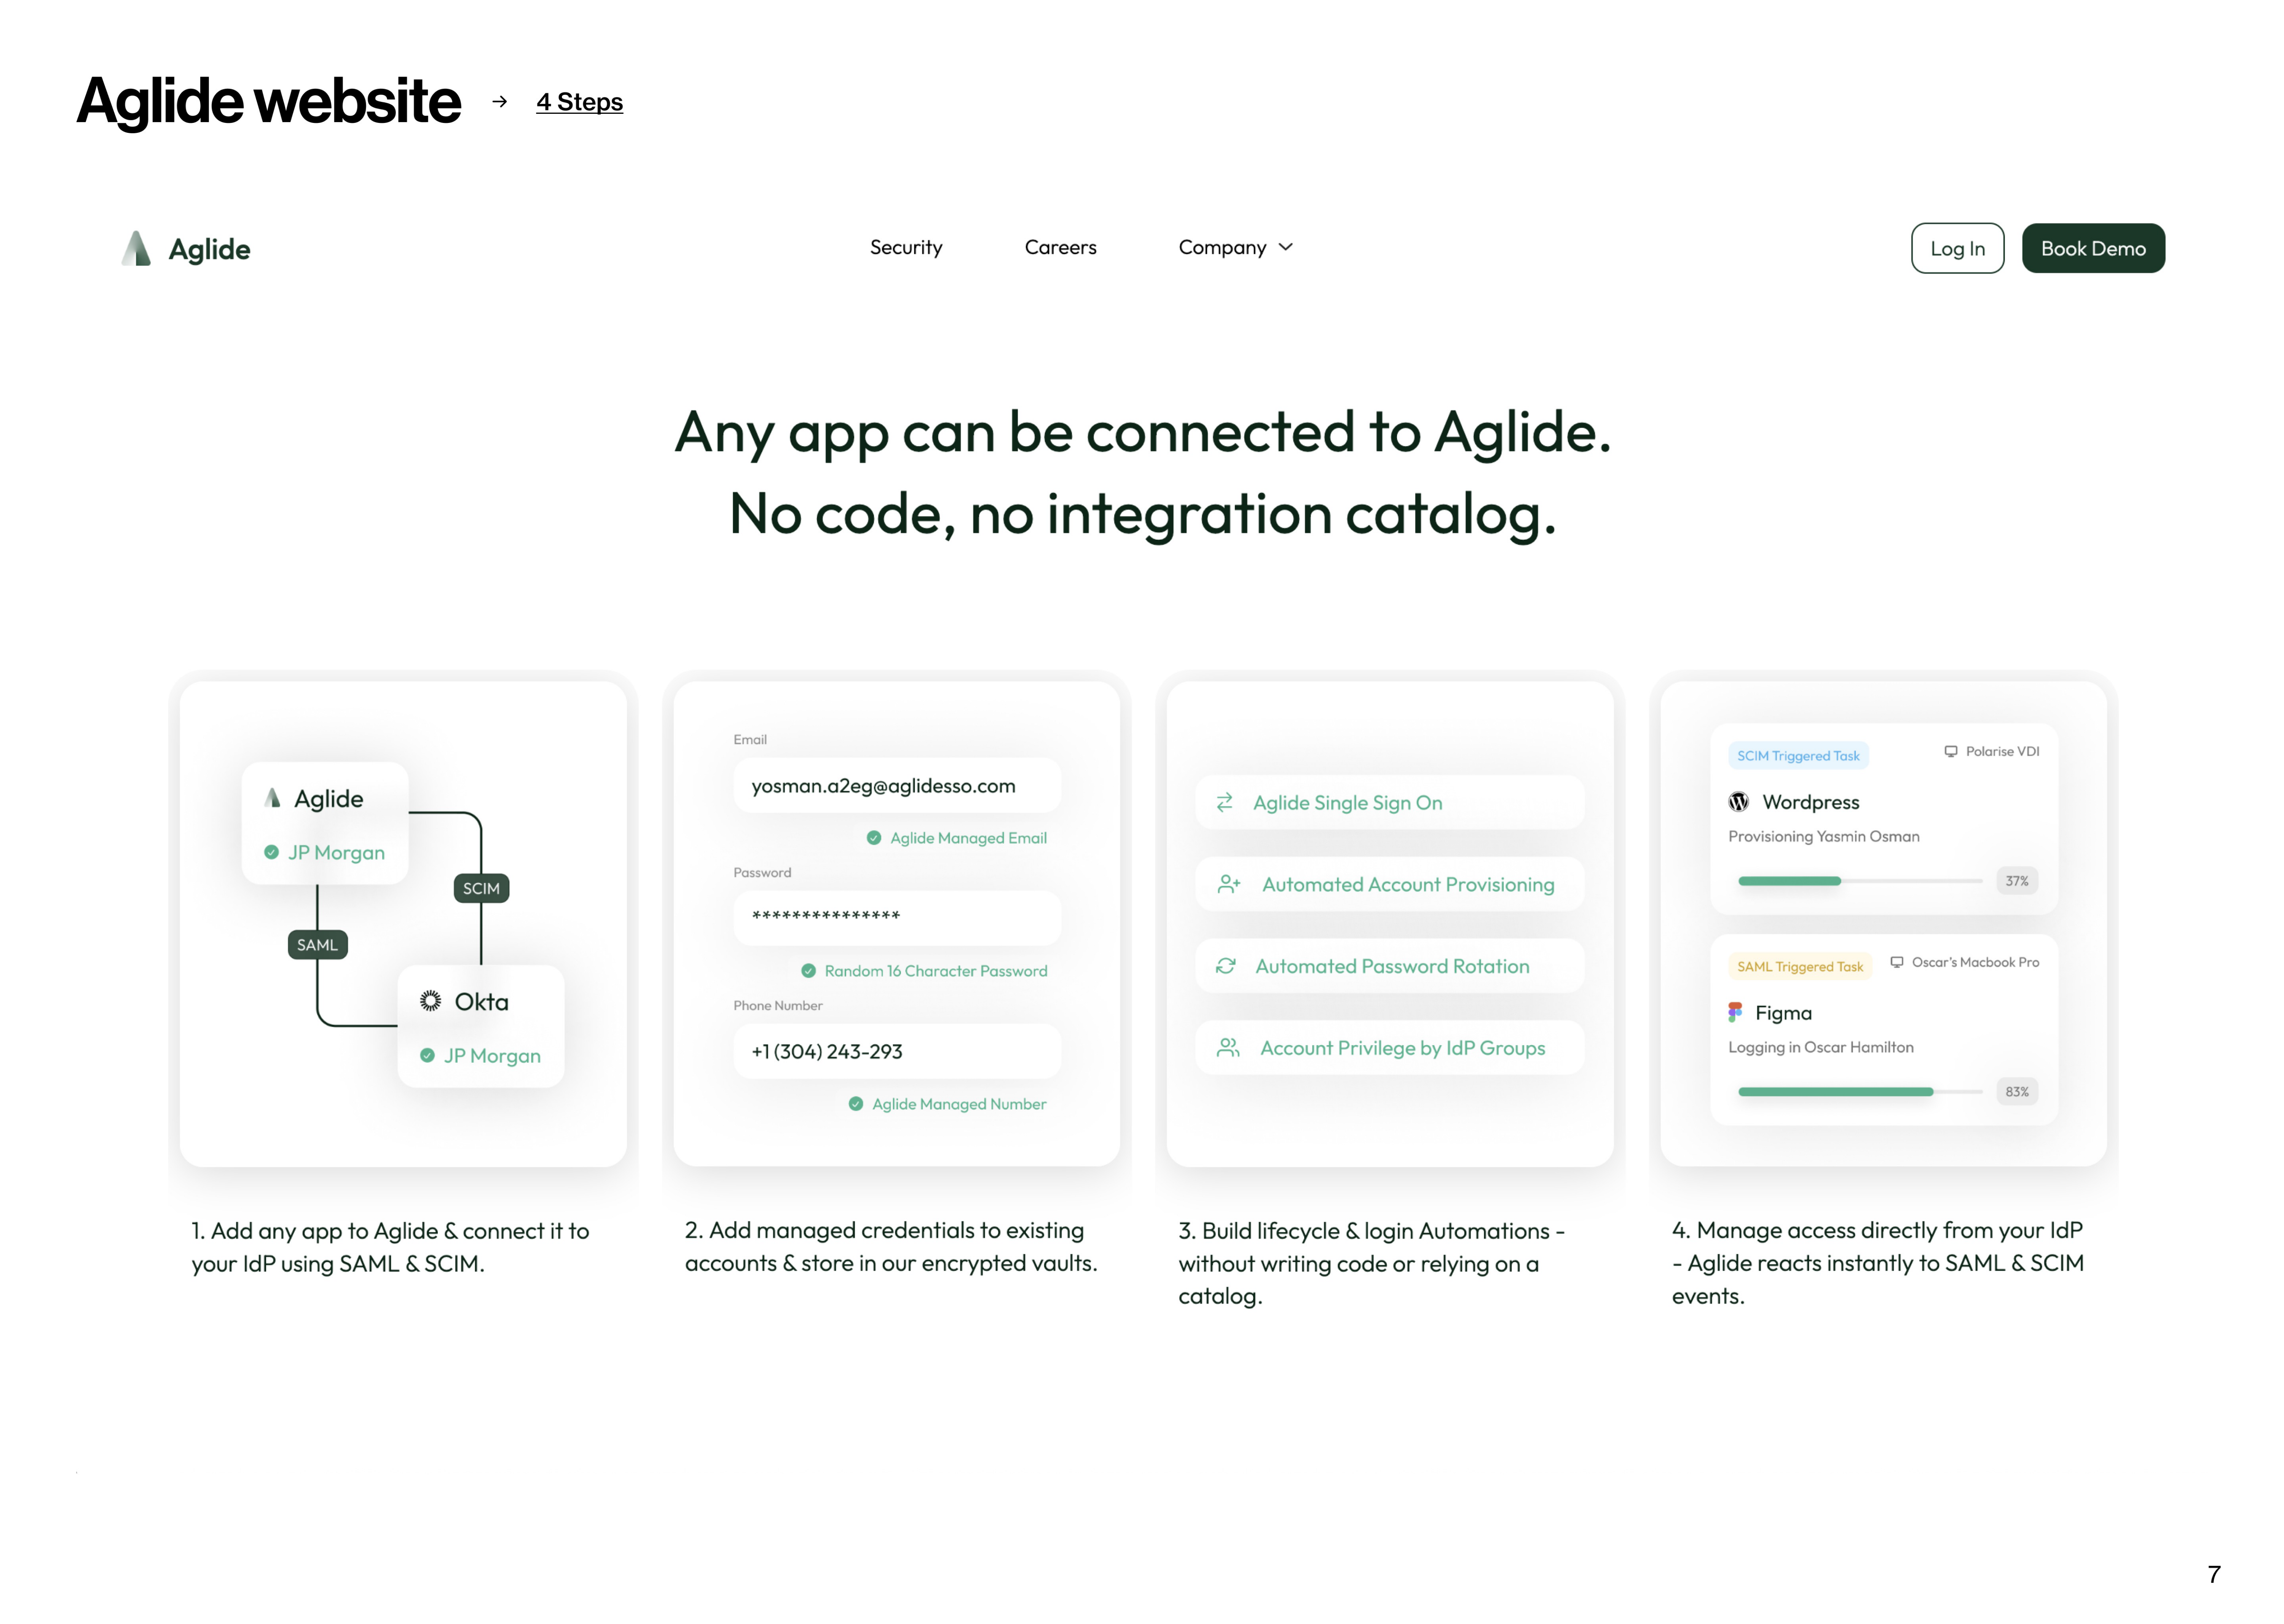The image size is (2284, 1624).
Task: Follow the 4 Steps link
Action: click(x=579, y=102)
